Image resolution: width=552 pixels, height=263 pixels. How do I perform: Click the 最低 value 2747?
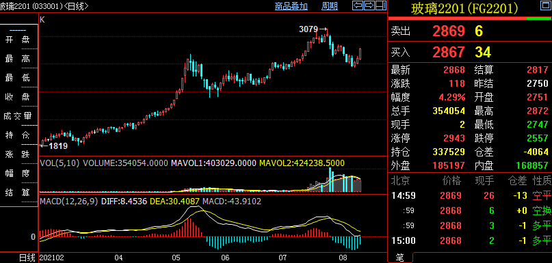pos(538,124)
